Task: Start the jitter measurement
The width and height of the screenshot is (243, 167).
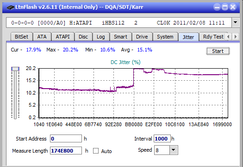Action: pyautogui.click(x=218, y=51)
